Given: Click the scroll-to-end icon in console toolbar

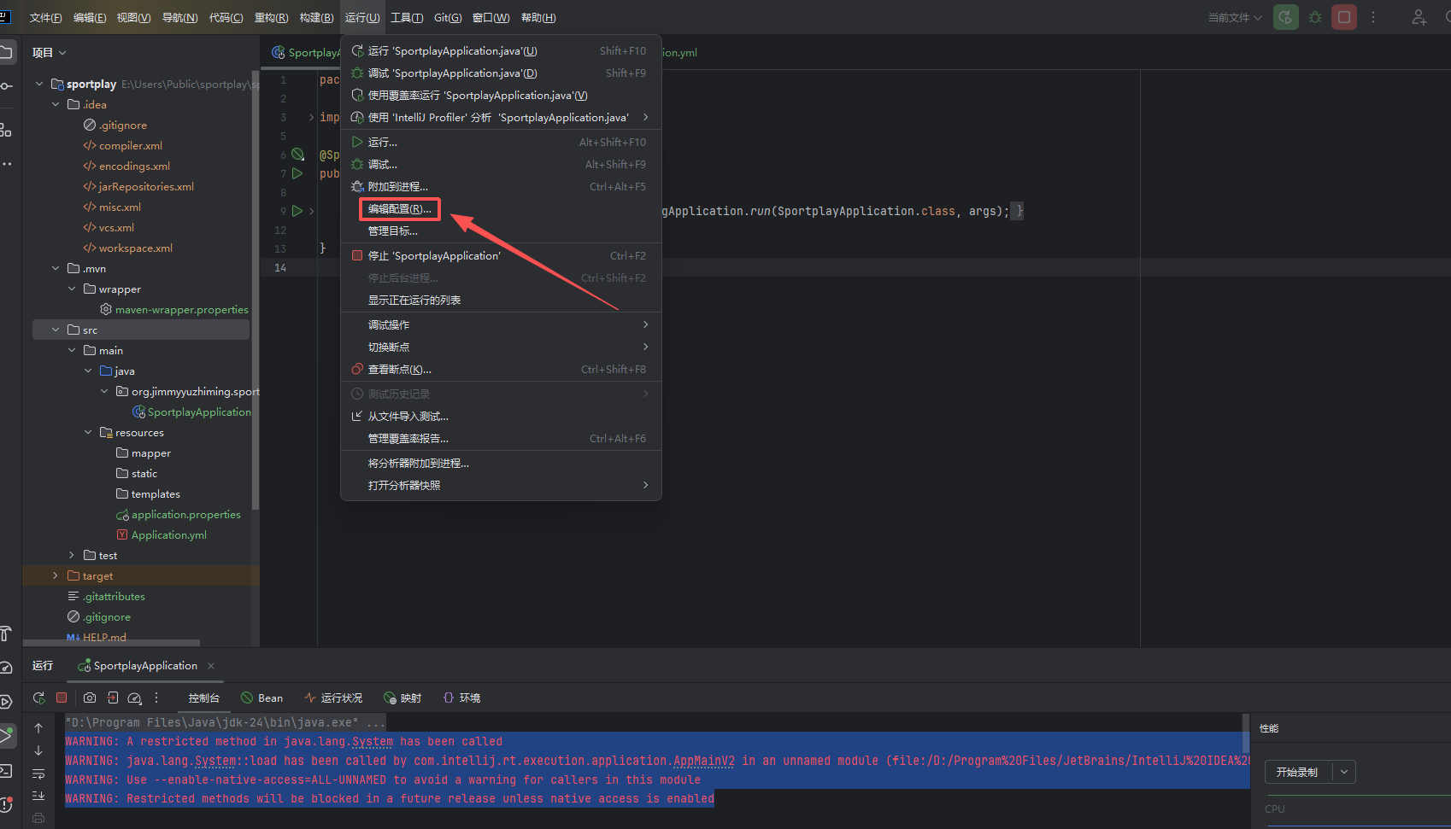Looking at the screenshot, I should coord(38,795).
